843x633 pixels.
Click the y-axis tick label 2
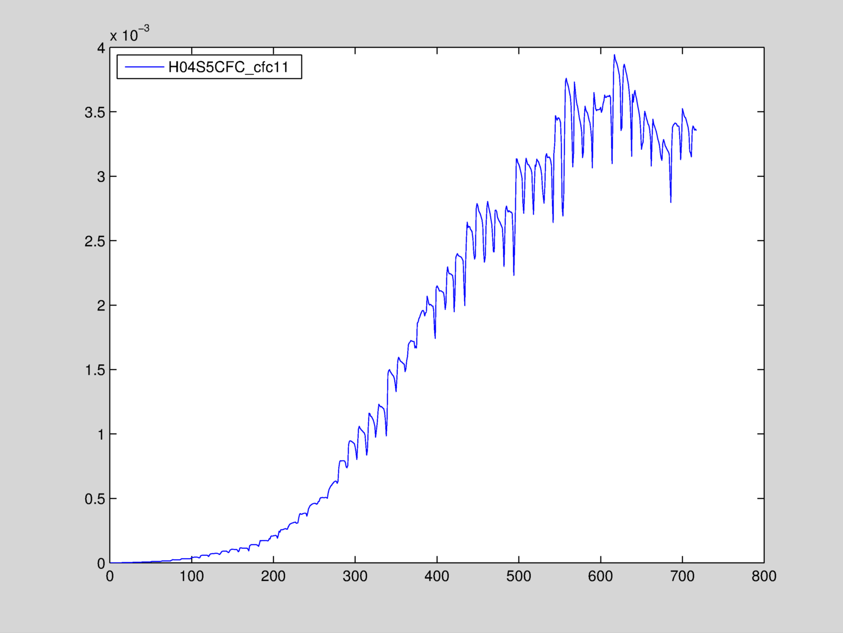click(100, 306)
